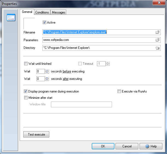Enable Execute via RunAs

(x=119, y=91)
